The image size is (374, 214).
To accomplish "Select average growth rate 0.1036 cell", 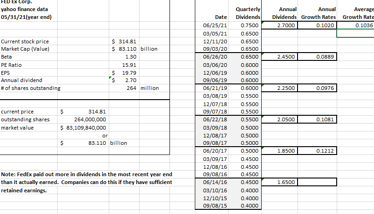I will [356, 25].
